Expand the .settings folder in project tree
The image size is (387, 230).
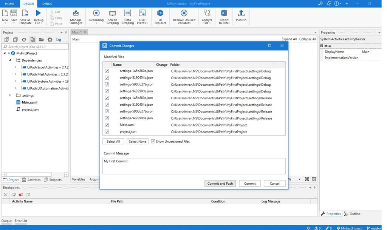pos(10,96)
